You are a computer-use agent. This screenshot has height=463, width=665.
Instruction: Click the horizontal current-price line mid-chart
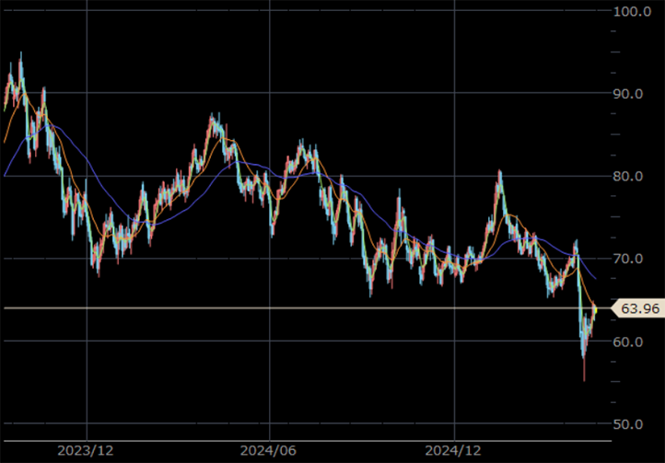pyautogui.click(x=304, y=307)
